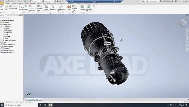Switch to the Design ribbon tab

coord(14,4)
